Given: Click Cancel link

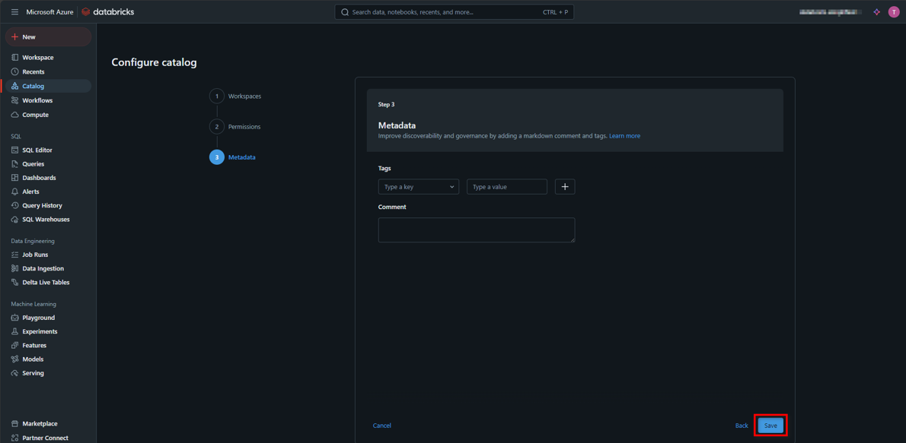Looking at the screenshot, I should 382,426.
